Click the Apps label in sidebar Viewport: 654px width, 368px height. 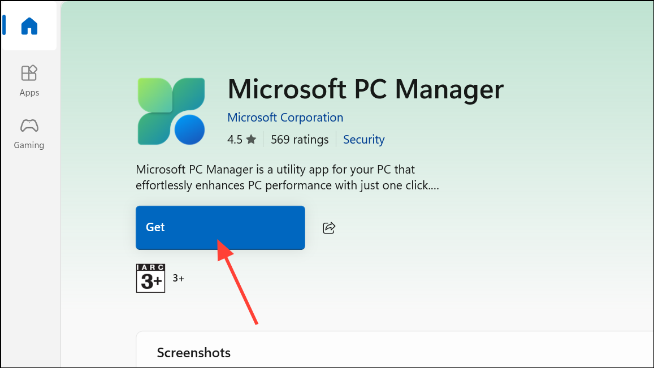tap(29, 93)
